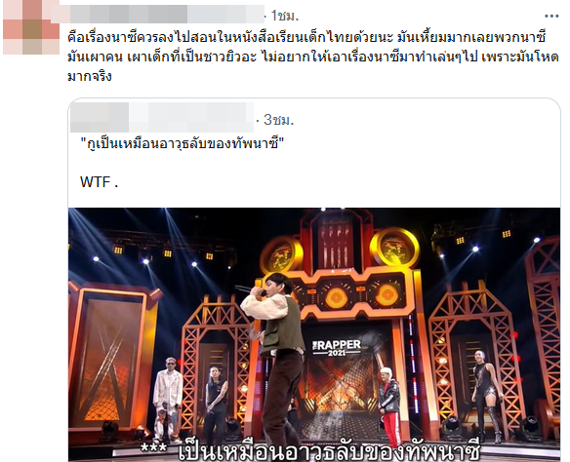Select the main tweet text about นาซี
This screenshot has height=462, width=570.
tap(313, 57)
